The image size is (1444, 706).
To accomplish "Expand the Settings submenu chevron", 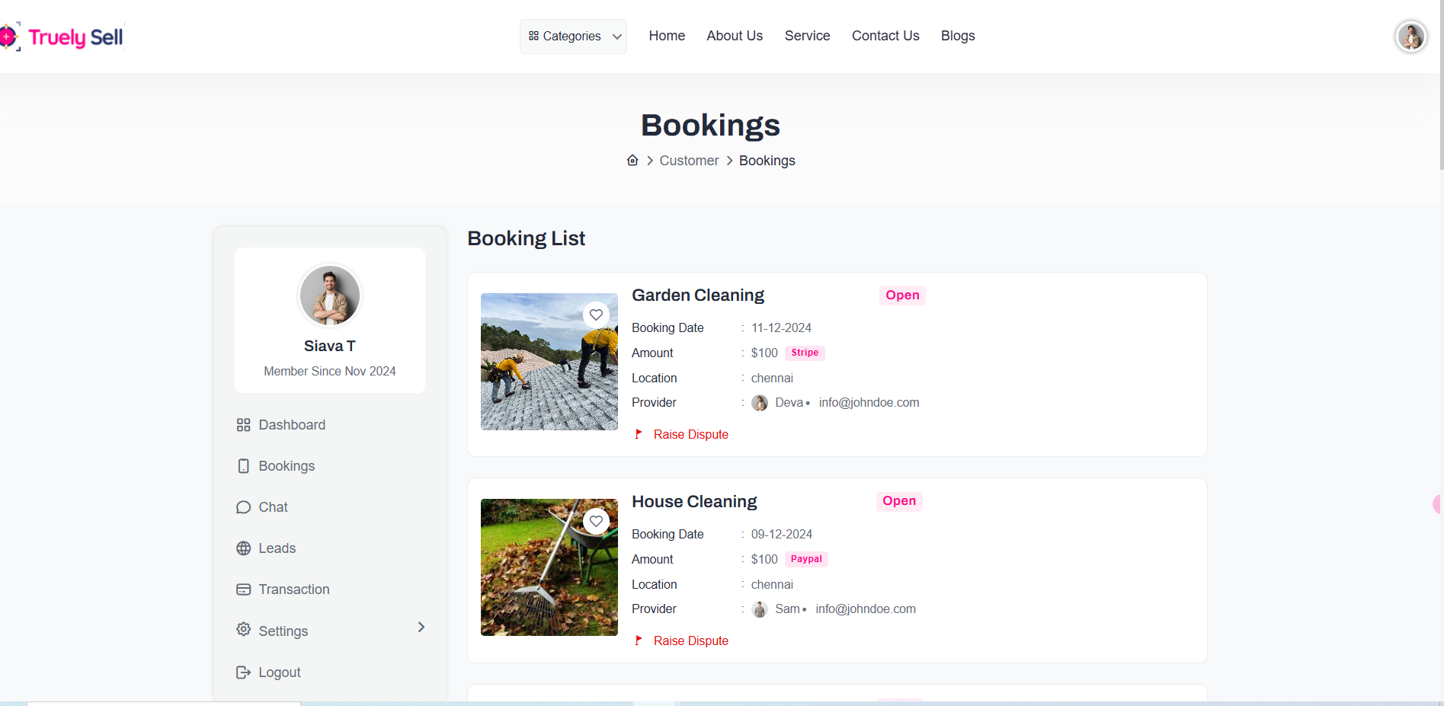I will click(421, 627).
